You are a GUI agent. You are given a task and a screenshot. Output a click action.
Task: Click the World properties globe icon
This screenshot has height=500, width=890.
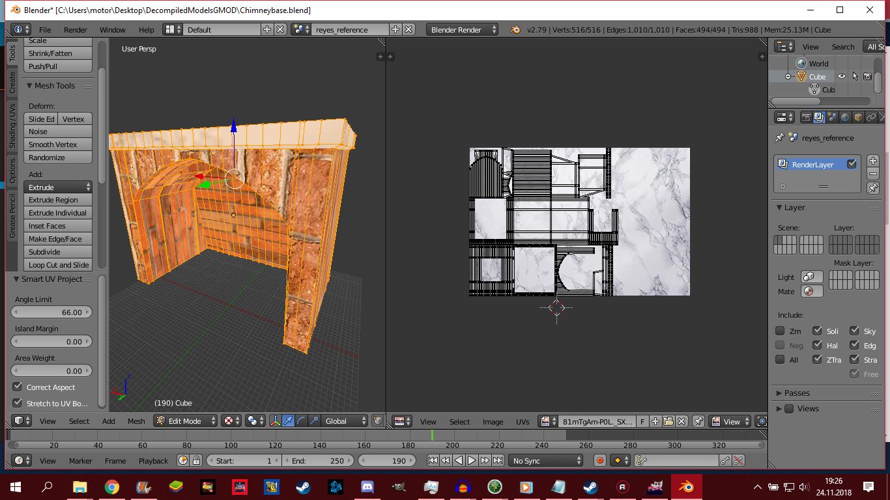844,117
